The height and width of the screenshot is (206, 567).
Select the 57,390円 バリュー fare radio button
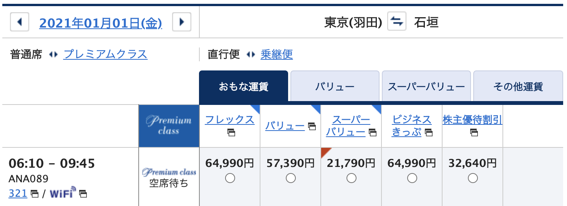point(291,178)
